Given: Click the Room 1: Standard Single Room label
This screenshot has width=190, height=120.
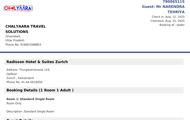Looking at the screenshot, I should [x=30, y=99].
